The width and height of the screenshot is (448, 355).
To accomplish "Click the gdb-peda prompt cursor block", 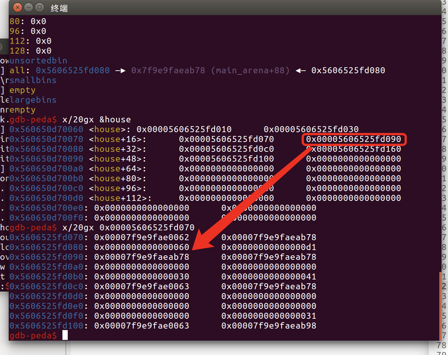I will (x=65, y=335).
